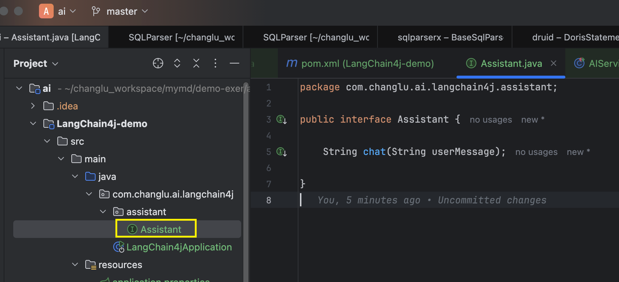The image size is (619, 282).
Task: Expand the .idea folder
Action: point(33,106)
